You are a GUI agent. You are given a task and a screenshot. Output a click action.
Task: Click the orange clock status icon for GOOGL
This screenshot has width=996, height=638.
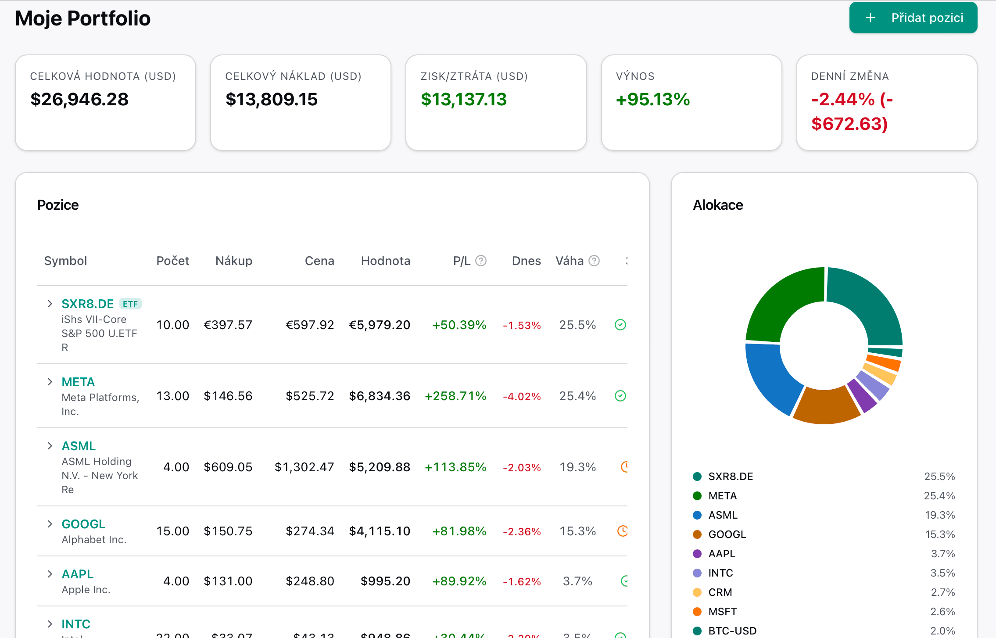coord(622,531)
